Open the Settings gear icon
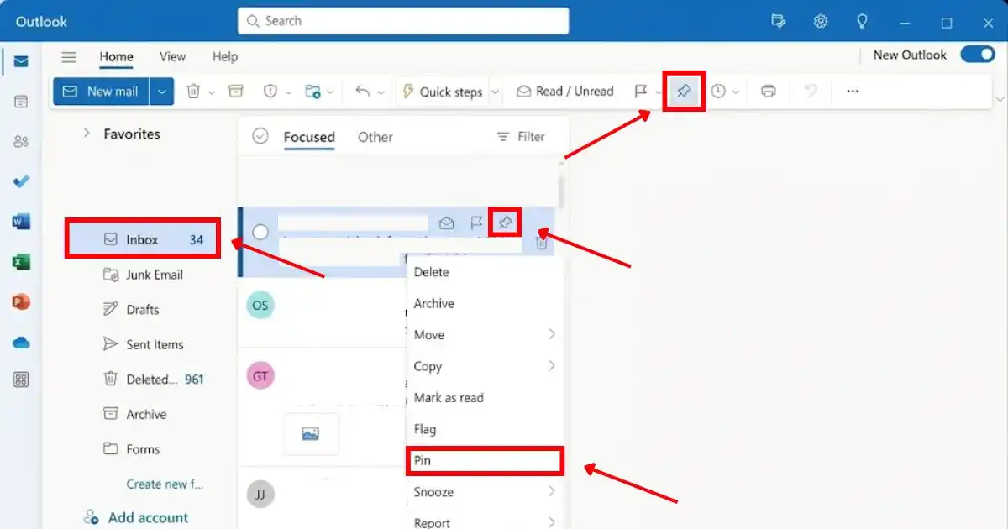 (x=821, y=21)
